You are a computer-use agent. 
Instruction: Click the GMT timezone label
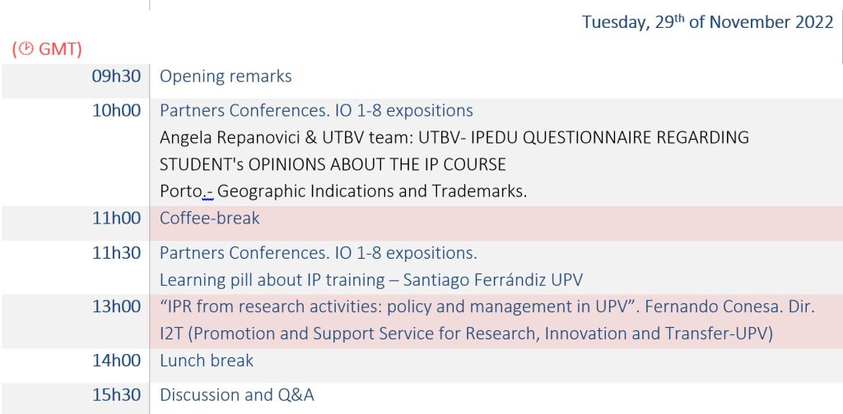click(x=60, y=49)
